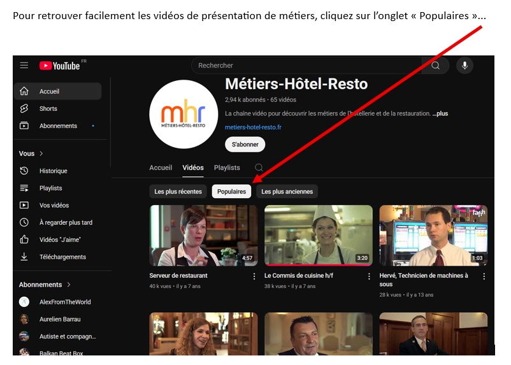Click the '28 k vues · il y a 13 ans' text
This screenshot has width=511, height=365.
click(x=407, y=294)
